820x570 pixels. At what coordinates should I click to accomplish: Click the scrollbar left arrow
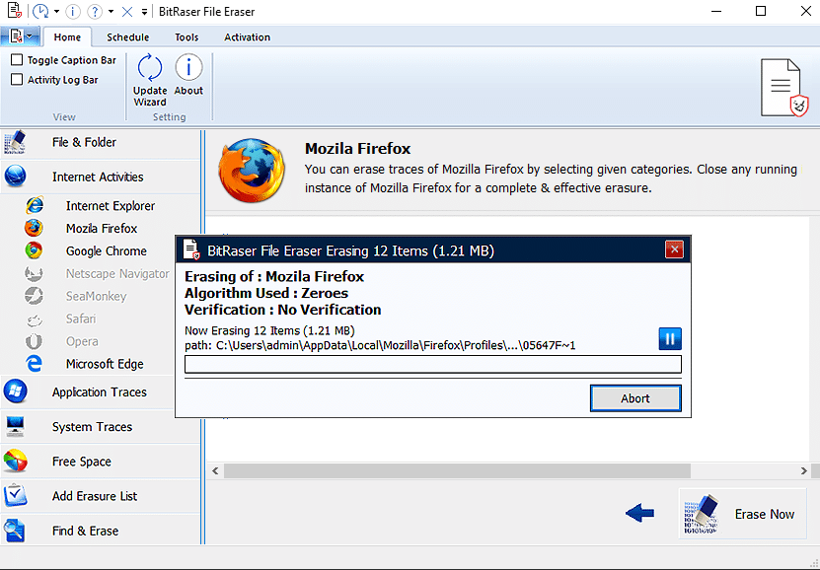click(x=215, y=470)
